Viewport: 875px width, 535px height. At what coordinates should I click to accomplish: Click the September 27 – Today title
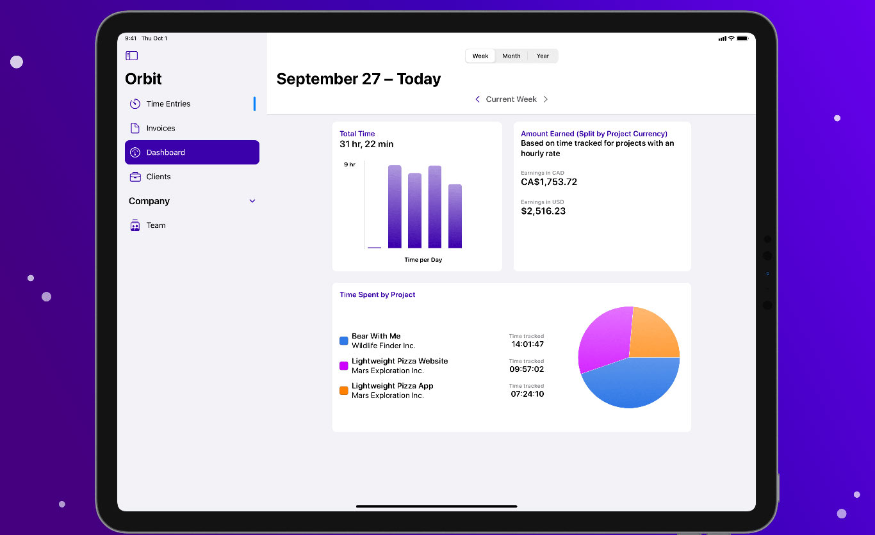coord(359,79)
